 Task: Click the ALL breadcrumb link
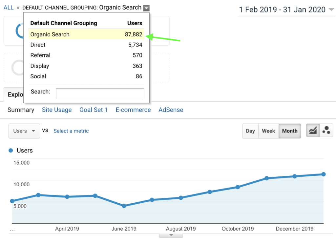point(9,8)
